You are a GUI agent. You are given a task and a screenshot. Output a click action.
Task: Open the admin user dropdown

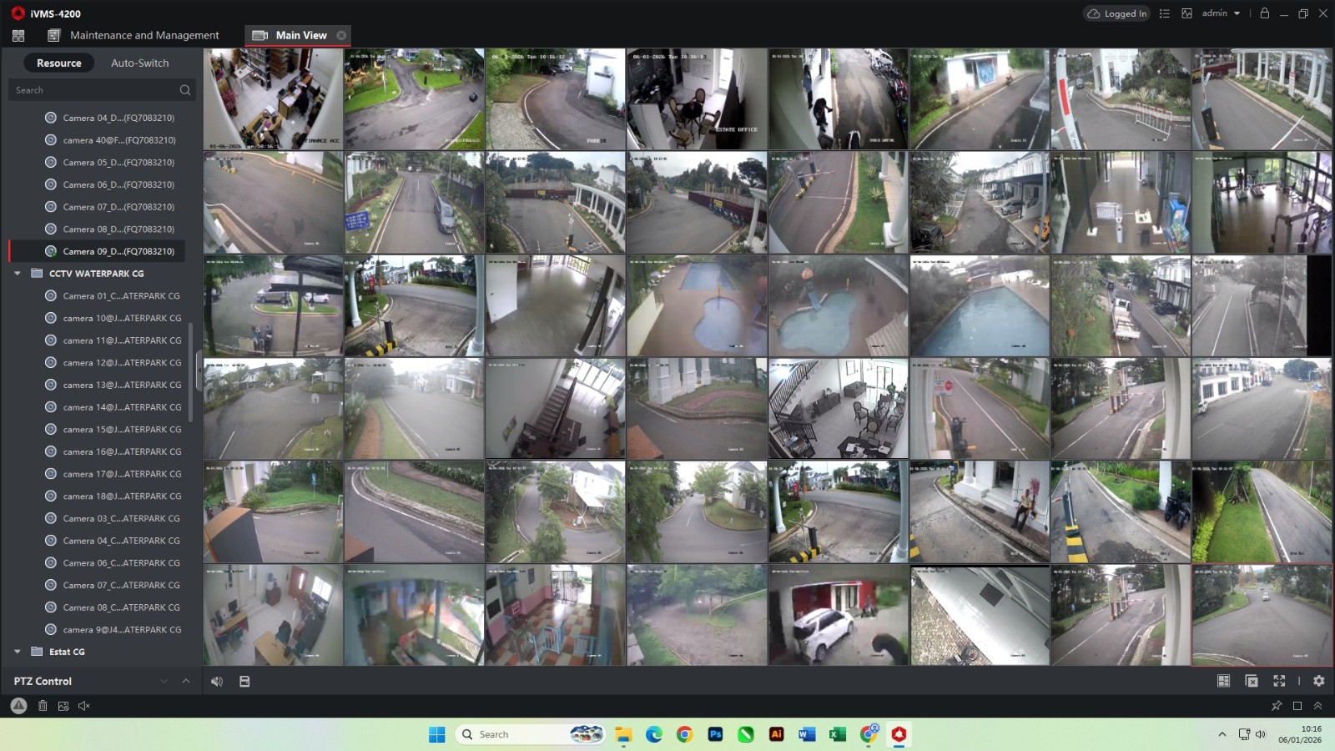pos(1221,13)
